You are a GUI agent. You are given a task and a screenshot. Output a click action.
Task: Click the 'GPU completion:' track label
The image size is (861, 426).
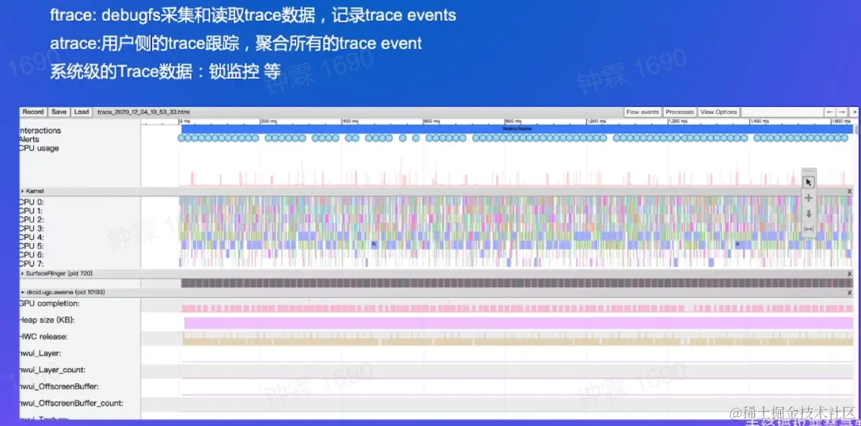[50, 303]
